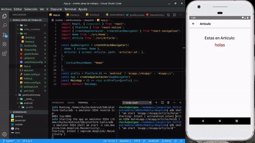The height and width of the screenshot is (143, 255).
Task: Open the javascript workspace
Action: 20,120
